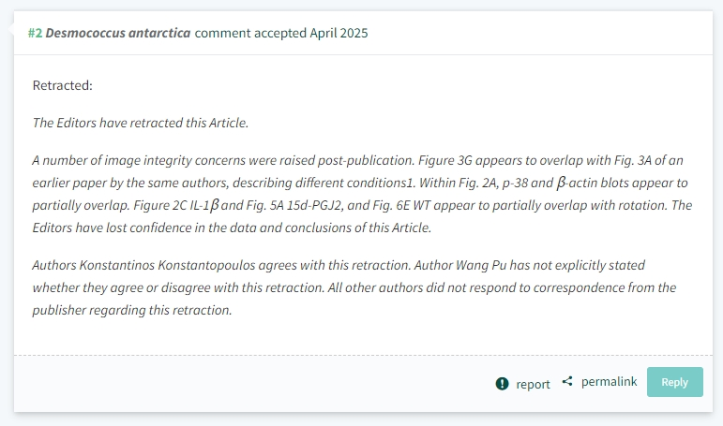Viewport: 723px width, 426px height.
Task: Open the report link text
Action: (533, 384)
